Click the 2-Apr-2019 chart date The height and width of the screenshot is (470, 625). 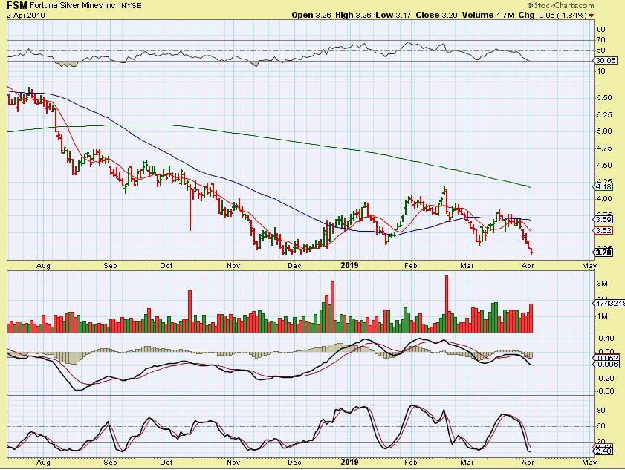pyautogui.click(x=26, y=16)
